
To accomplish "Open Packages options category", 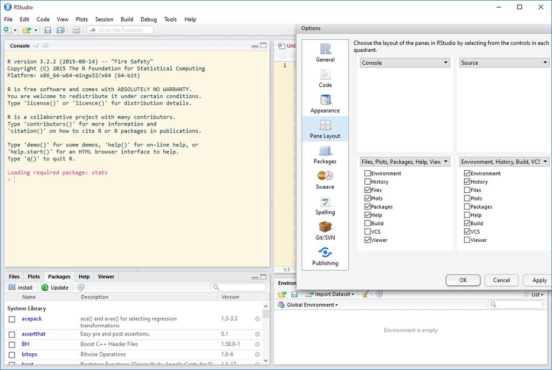I will 325,155.
